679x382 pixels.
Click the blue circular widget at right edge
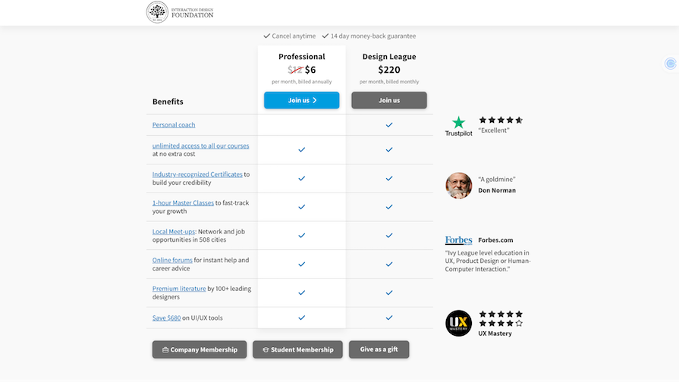click(x=670, y=64)
